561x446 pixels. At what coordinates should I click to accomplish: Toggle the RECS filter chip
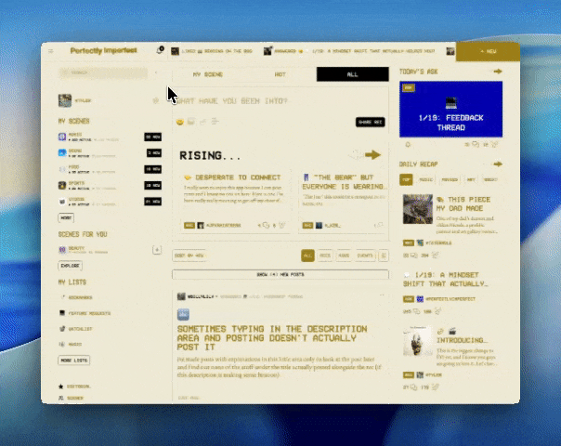[x=325, y=256]
